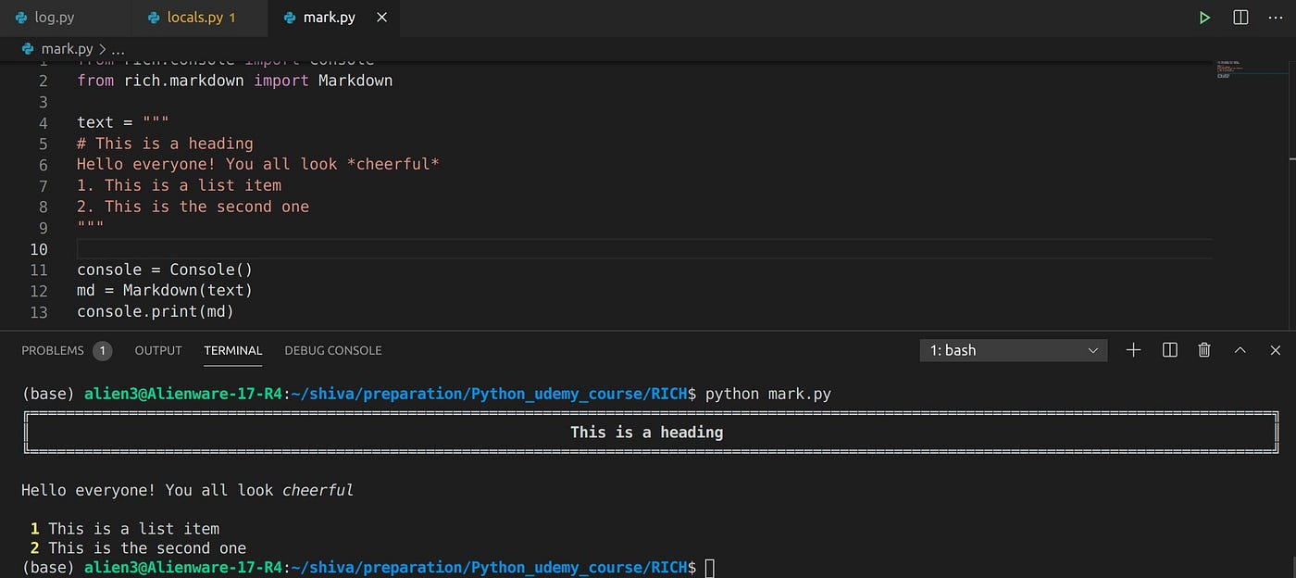The image size is (1296, 578).
Task: Click the mark.py breadcrumb path
Action: tap(67, 49)
